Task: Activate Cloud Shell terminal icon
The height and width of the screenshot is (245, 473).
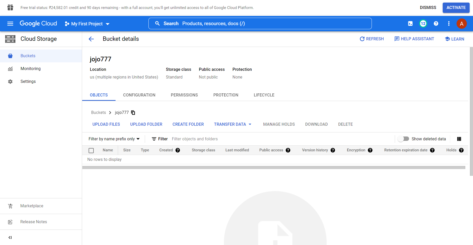Action: (410, 24)
